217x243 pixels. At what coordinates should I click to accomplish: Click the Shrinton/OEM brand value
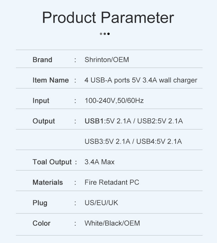(x=107, y=60)
